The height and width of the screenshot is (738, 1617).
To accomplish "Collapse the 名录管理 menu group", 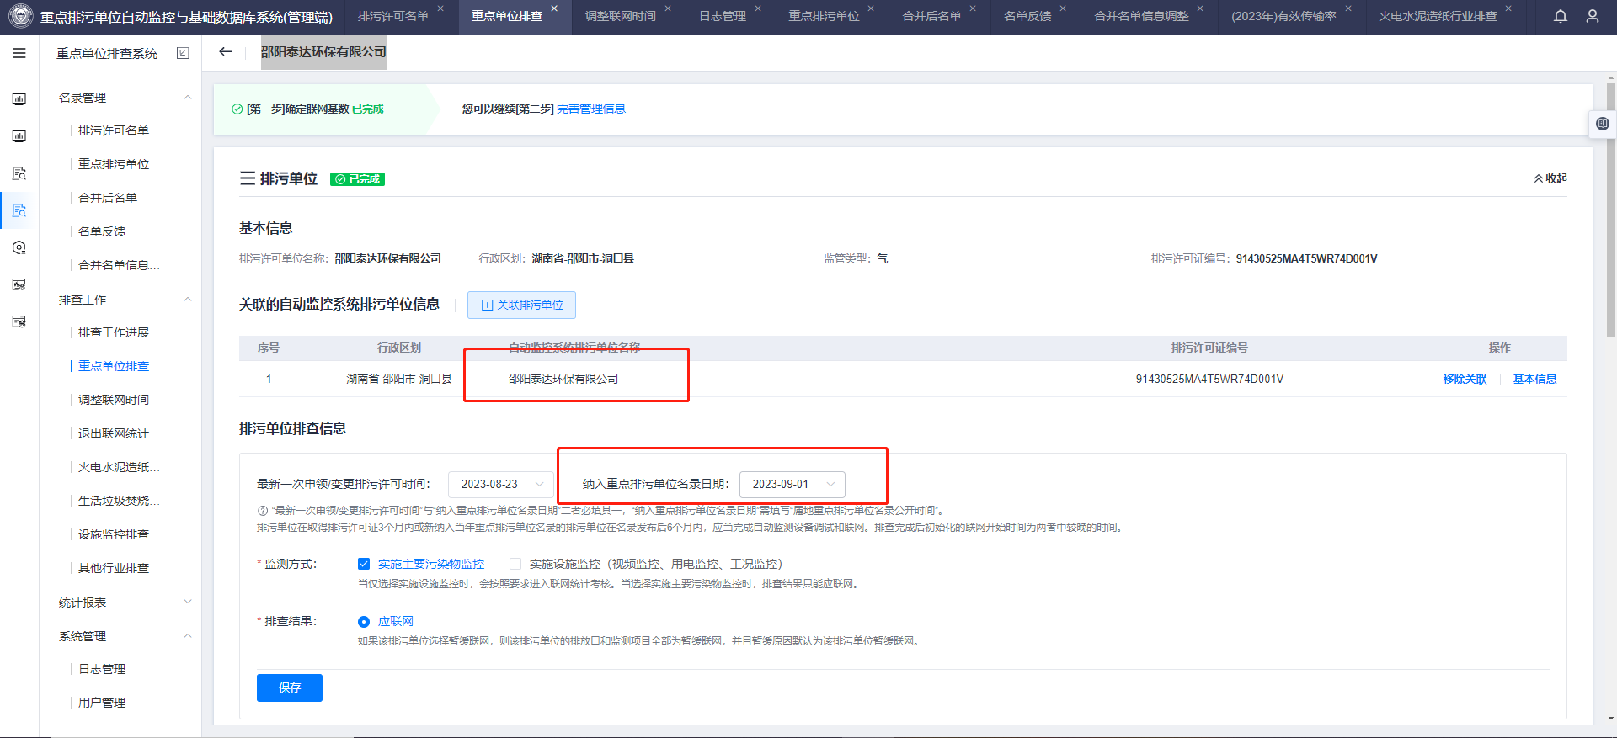I will point(188,98).
